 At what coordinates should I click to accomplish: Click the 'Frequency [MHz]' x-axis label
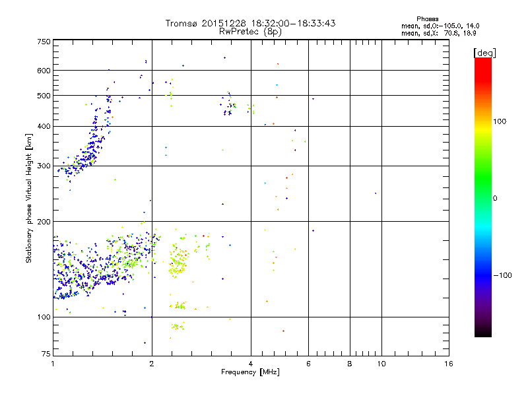point(250,372)
